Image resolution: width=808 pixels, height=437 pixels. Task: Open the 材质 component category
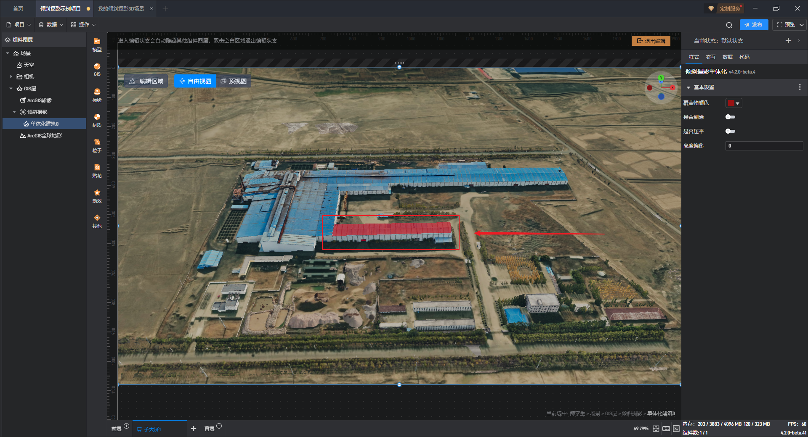tap(97, 120)
